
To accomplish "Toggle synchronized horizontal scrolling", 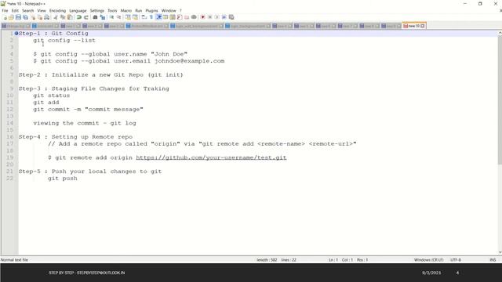I will pos(135,17).
